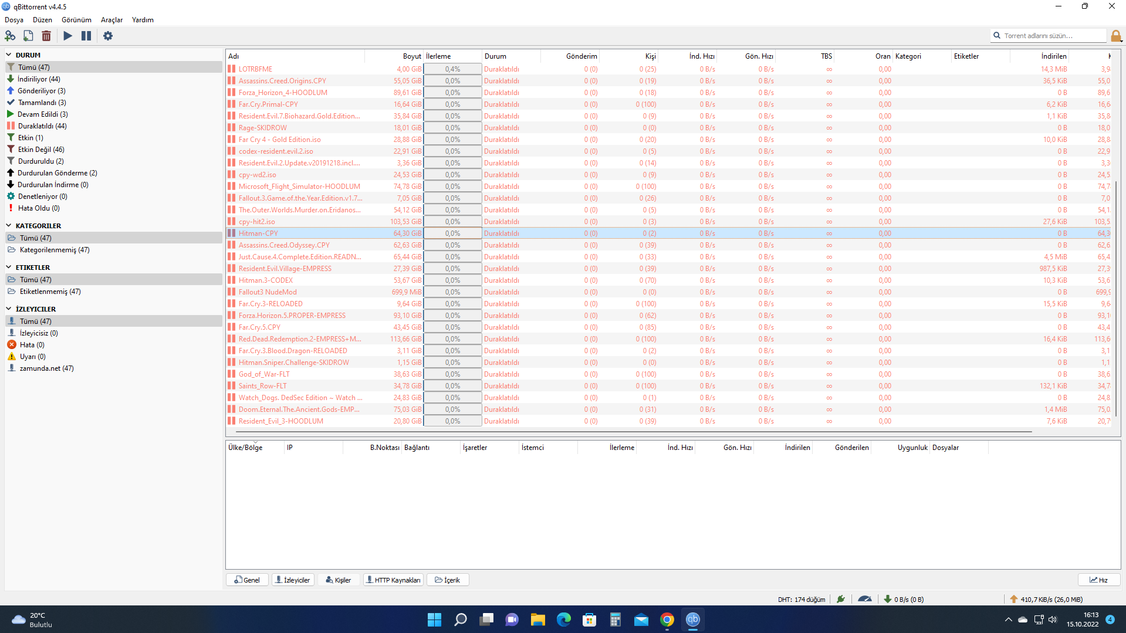This screenshot has height=633, width=1126.
Task: Open the Görünüm menu
Action: tap(76, 20)
